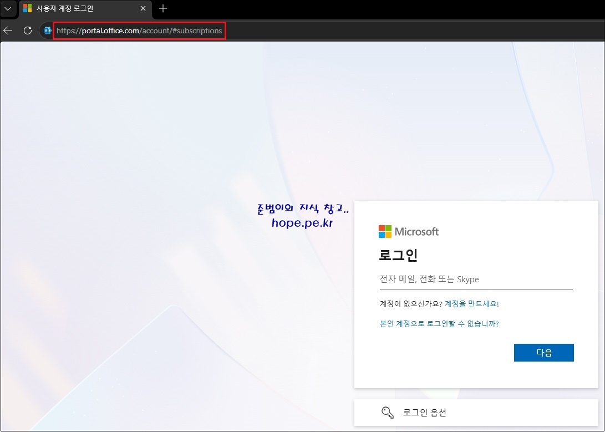This screenshot has width=605, height=432.
Task: Click the 다음 button
Action: click(543, 353)
